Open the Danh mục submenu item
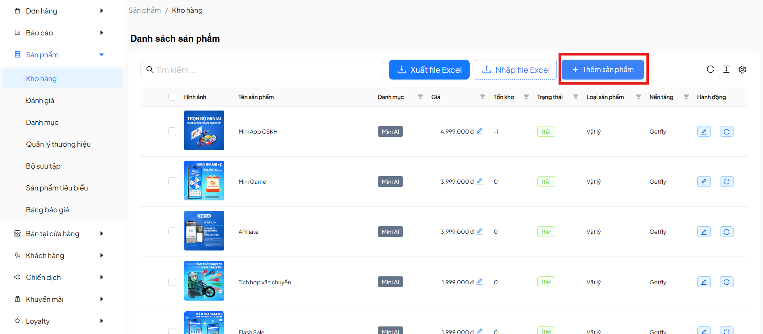The image size is (763, 334). tap(42, 122)
